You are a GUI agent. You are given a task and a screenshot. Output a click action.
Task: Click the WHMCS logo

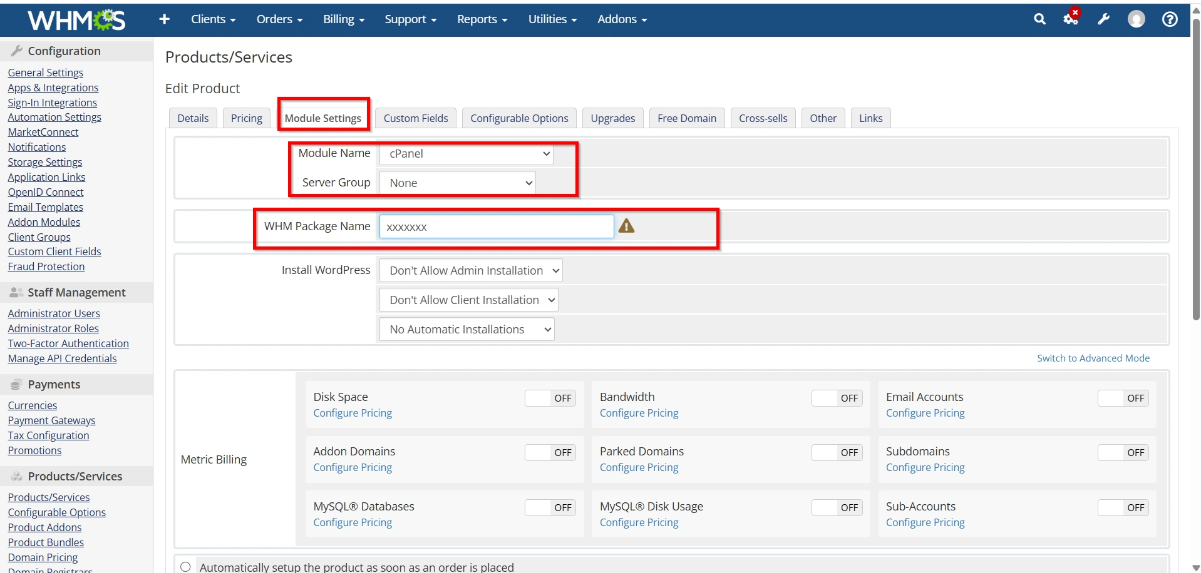[76, 20]
